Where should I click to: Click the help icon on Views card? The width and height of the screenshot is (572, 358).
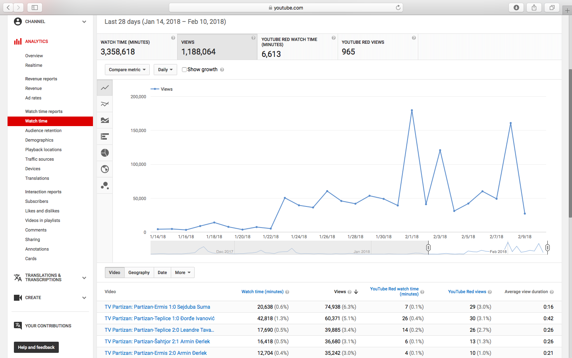pyautogui.click(x=253, y=38)
